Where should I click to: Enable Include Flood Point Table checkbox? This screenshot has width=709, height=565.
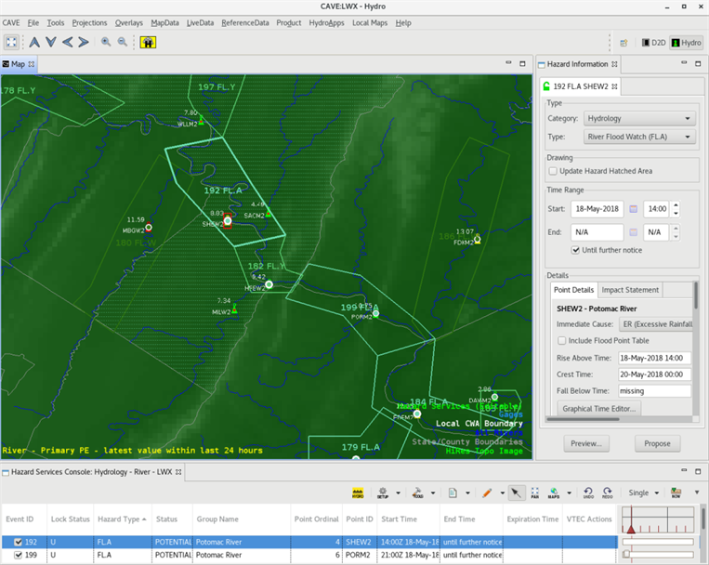(561, 341)
